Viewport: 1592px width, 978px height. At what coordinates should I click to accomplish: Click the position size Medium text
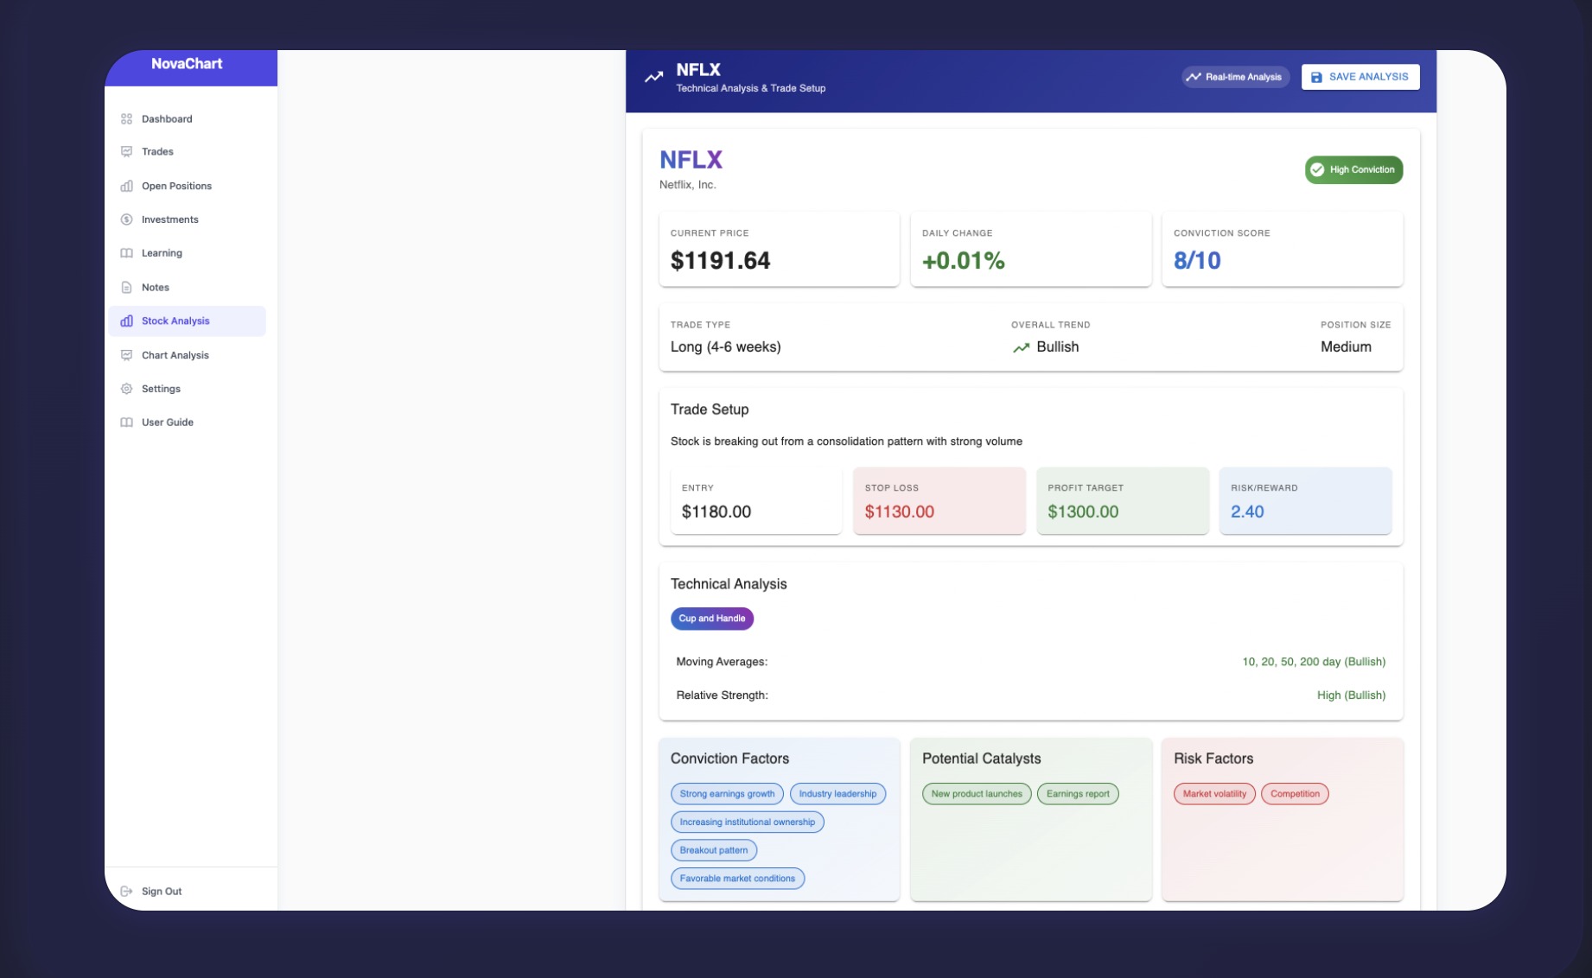tap(1346, 347)
